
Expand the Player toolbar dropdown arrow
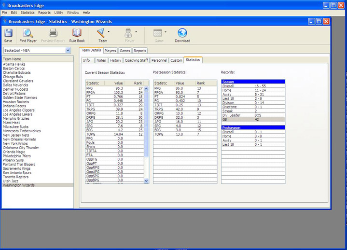136,32
